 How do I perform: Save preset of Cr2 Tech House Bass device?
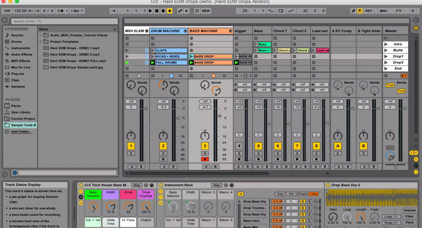(x=152, y=185)
